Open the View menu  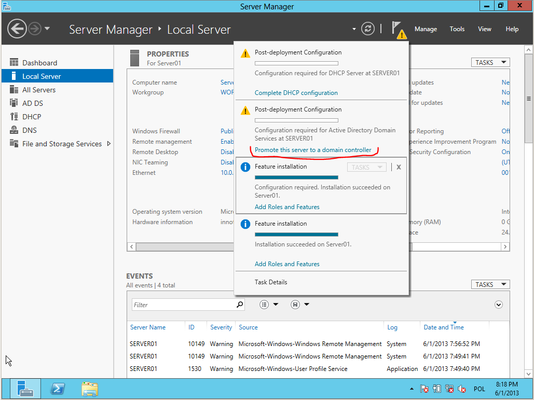click(484, 29)
